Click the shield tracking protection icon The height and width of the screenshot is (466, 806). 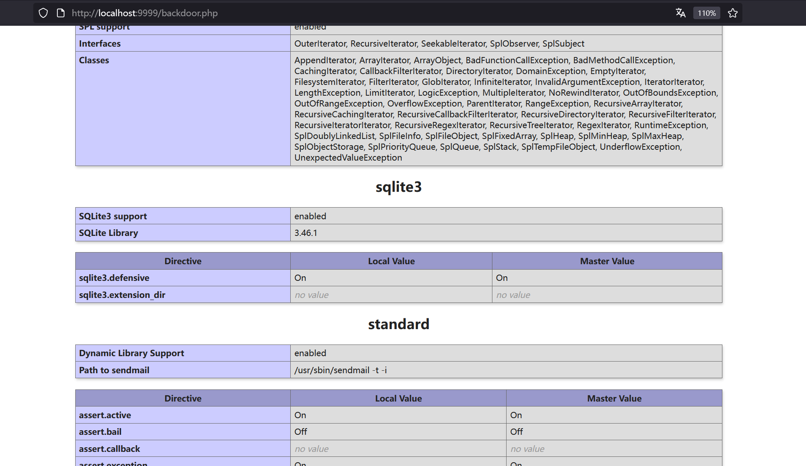pyautogui.click(x=43, y=13)
